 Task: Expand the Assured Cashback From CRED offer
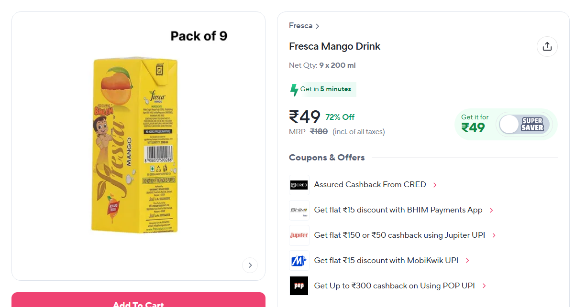click(435, 185)
